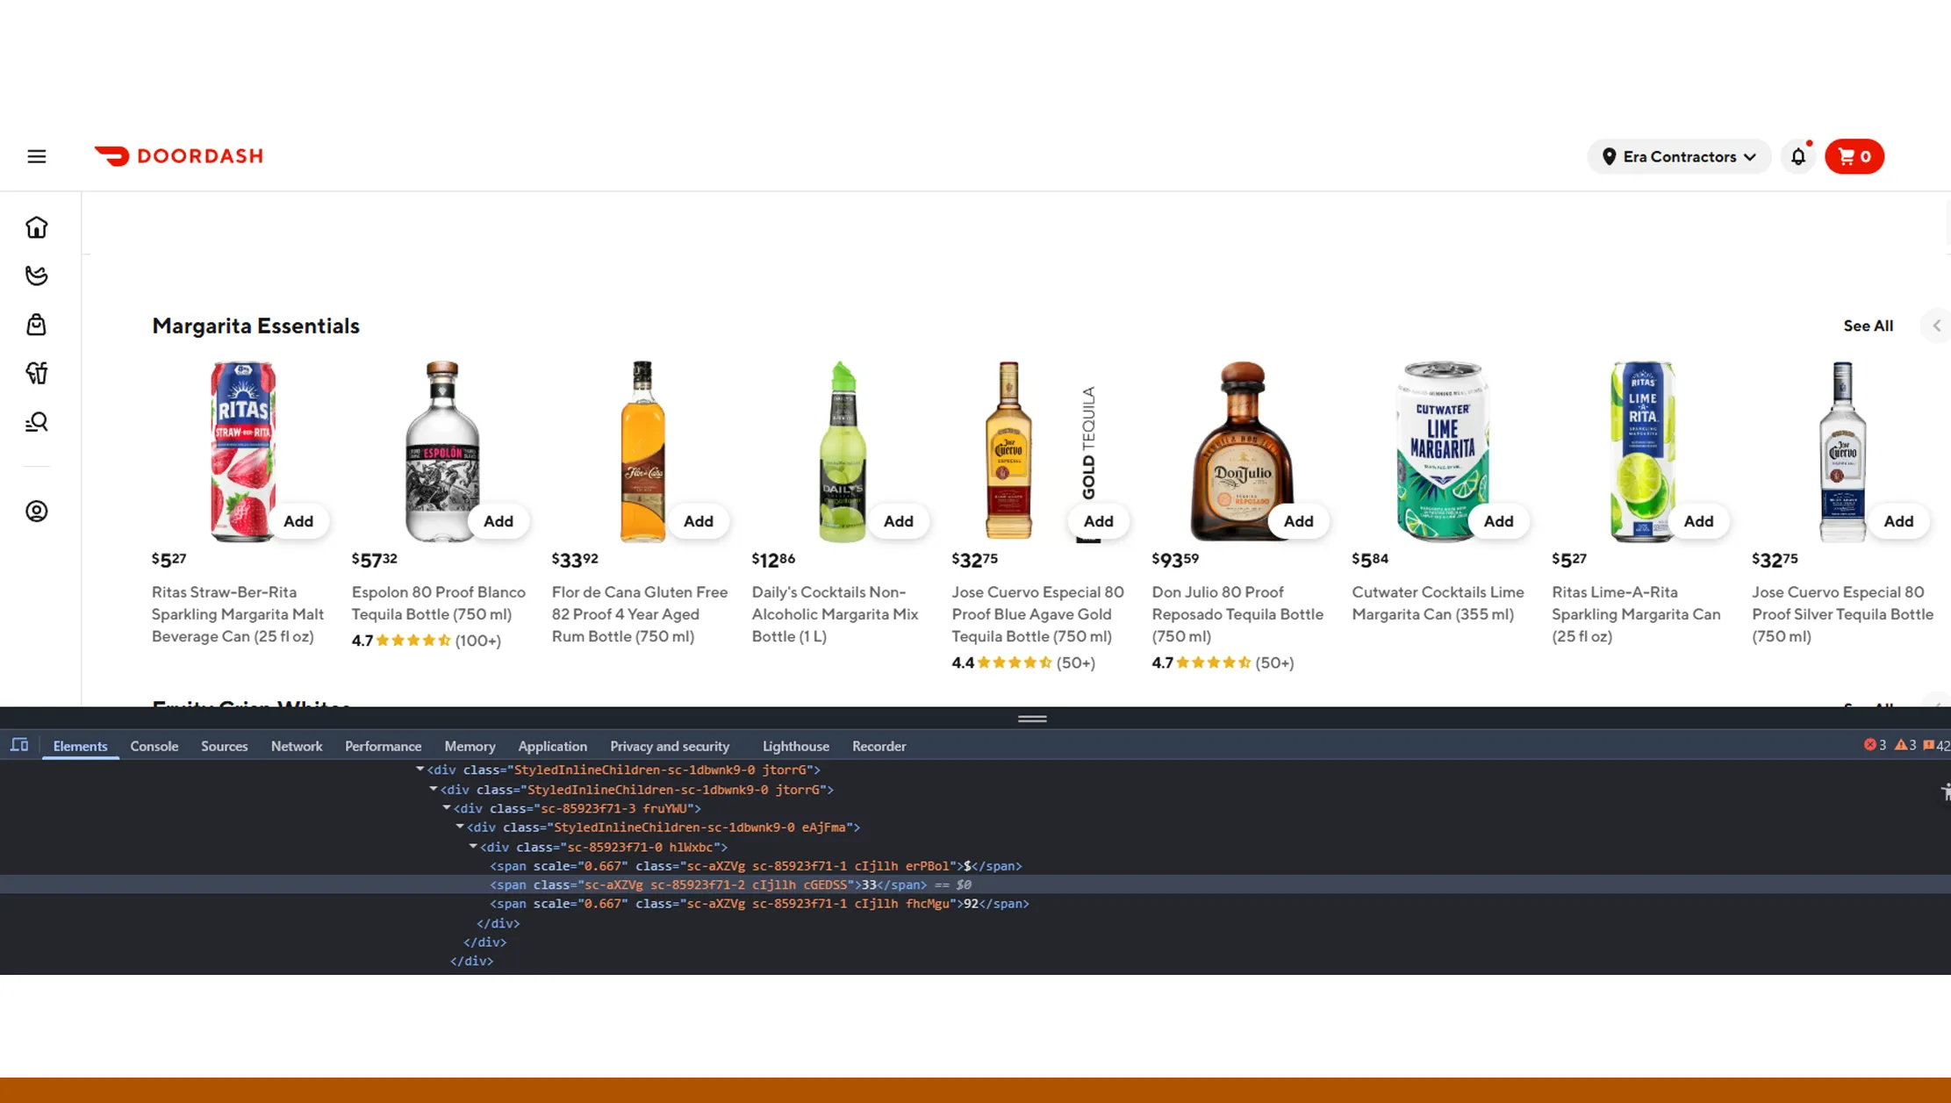The height and width of the screenshot is (1103, 1951).
Task: Click the warnings count in DevTools status bar
Action: click(x=1906, y=745)
